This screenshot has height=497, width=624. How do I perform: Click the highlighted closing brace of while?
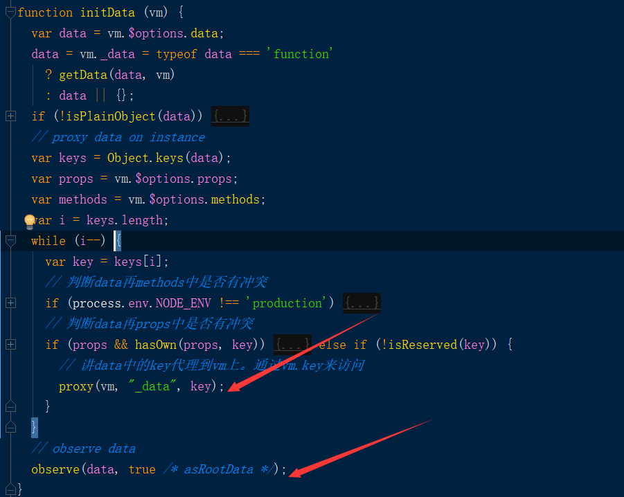35,427
